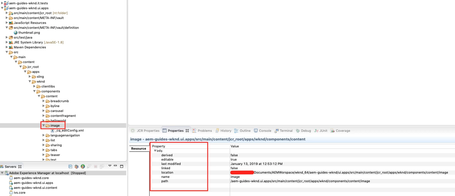Minimize the Servers view panel
This screenshot has width=455, height=196.
point(115,166)
